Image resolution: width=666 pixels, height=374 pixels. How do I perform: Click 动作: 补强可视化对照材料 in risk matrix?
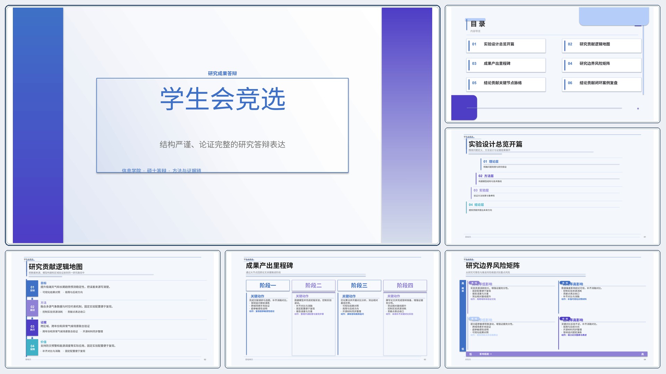click(574, 299)
